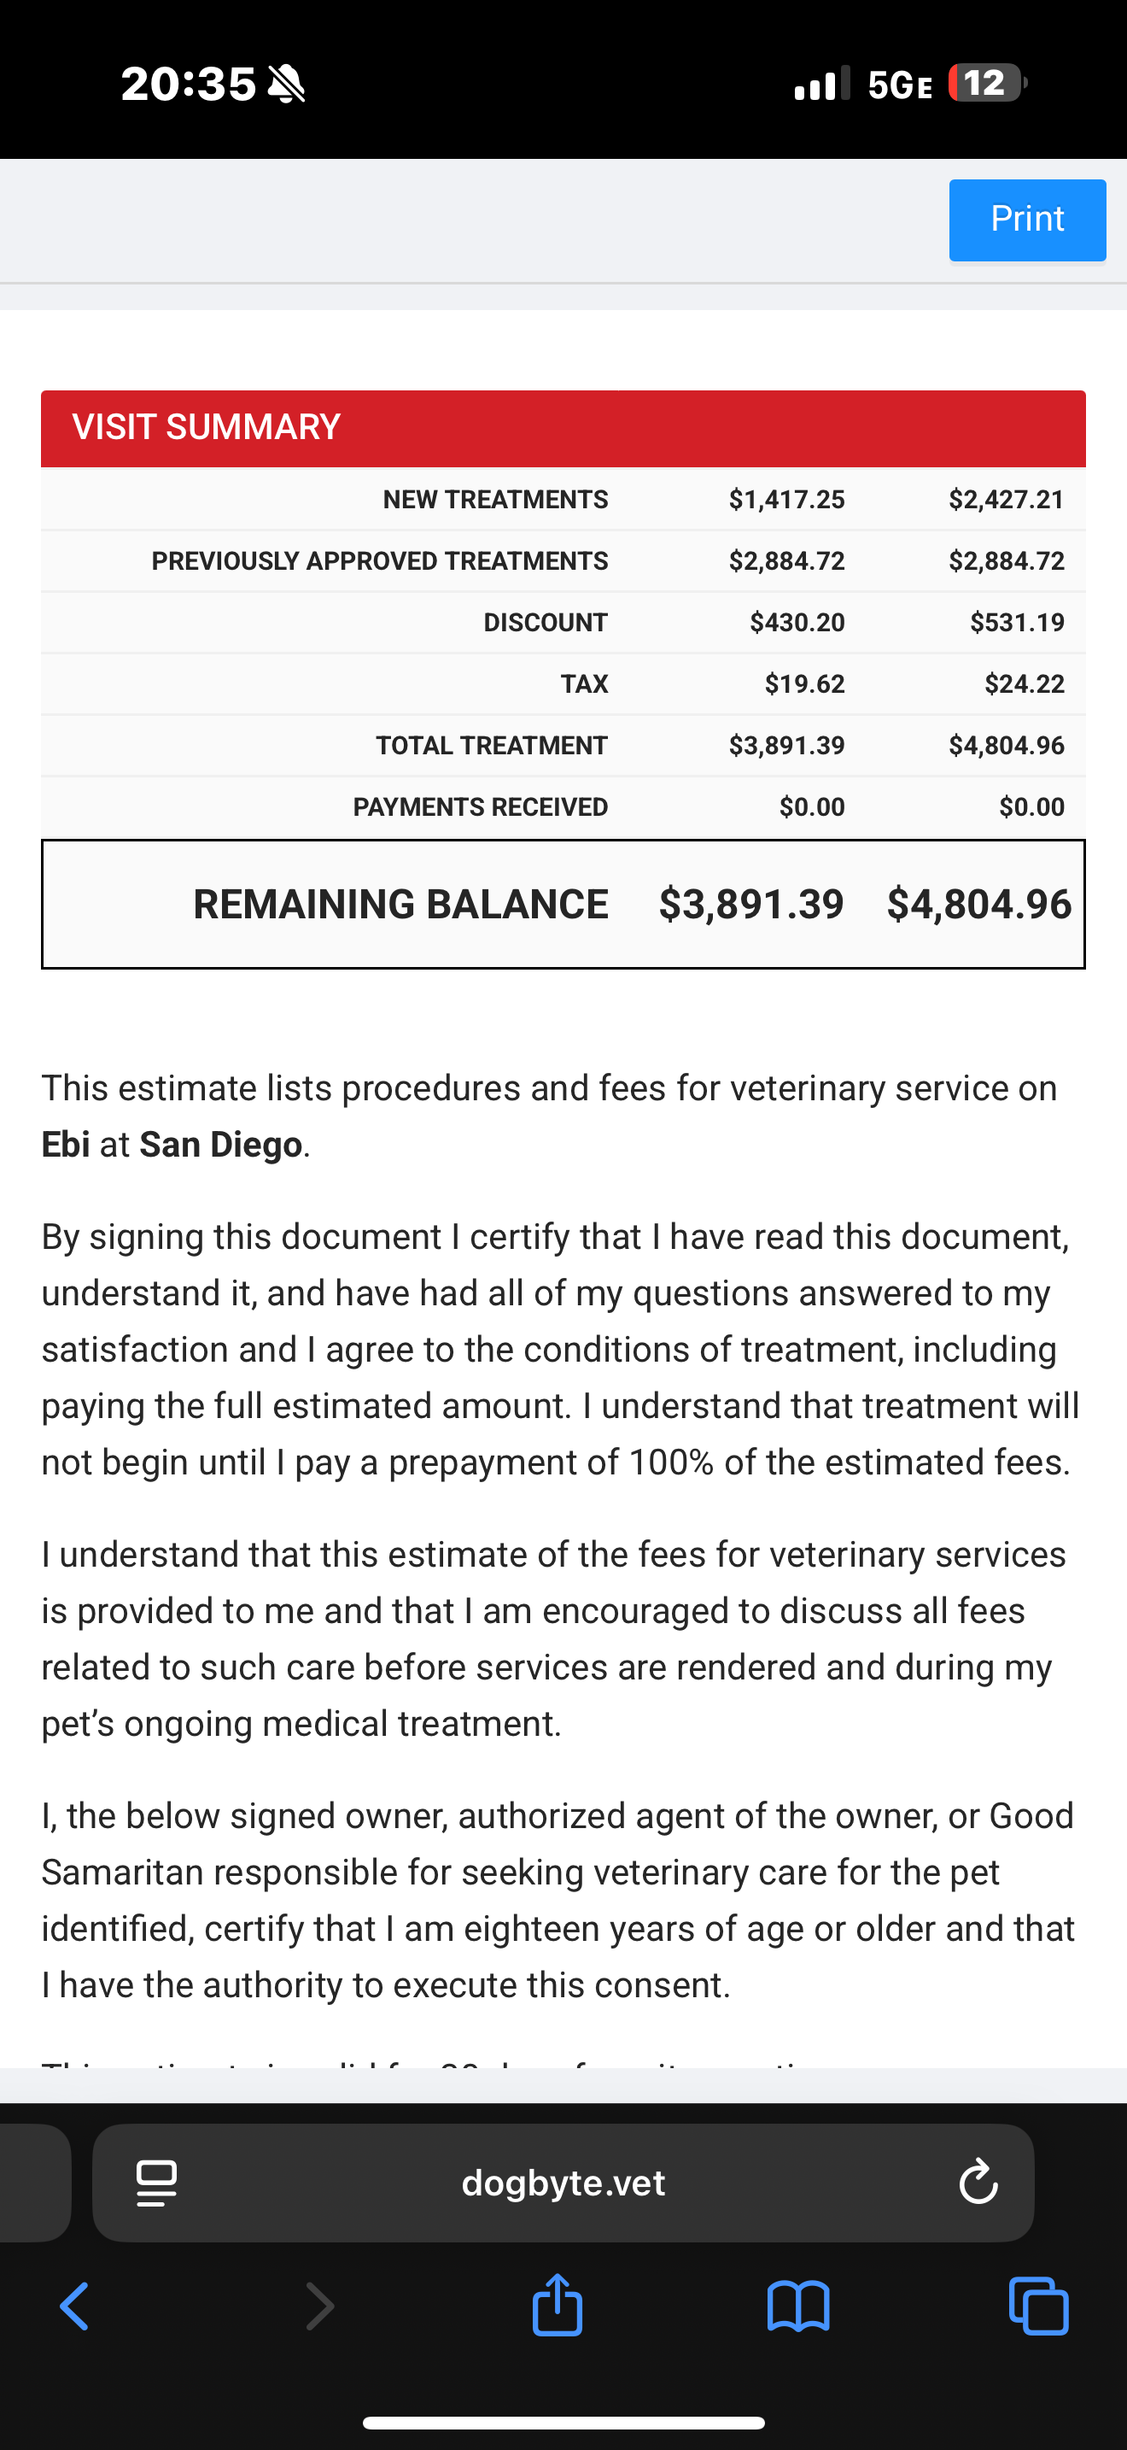Tap the battery indicator in status bar

click(987, 84)
